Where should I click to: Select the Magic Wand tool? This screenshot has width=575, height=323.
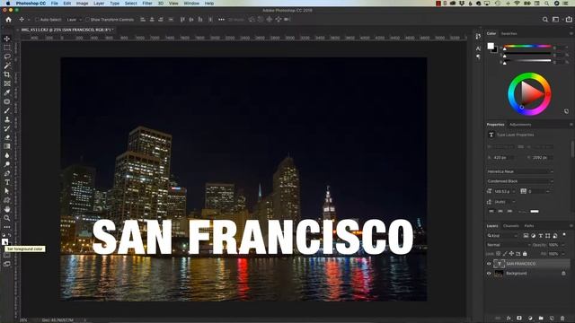7,65
